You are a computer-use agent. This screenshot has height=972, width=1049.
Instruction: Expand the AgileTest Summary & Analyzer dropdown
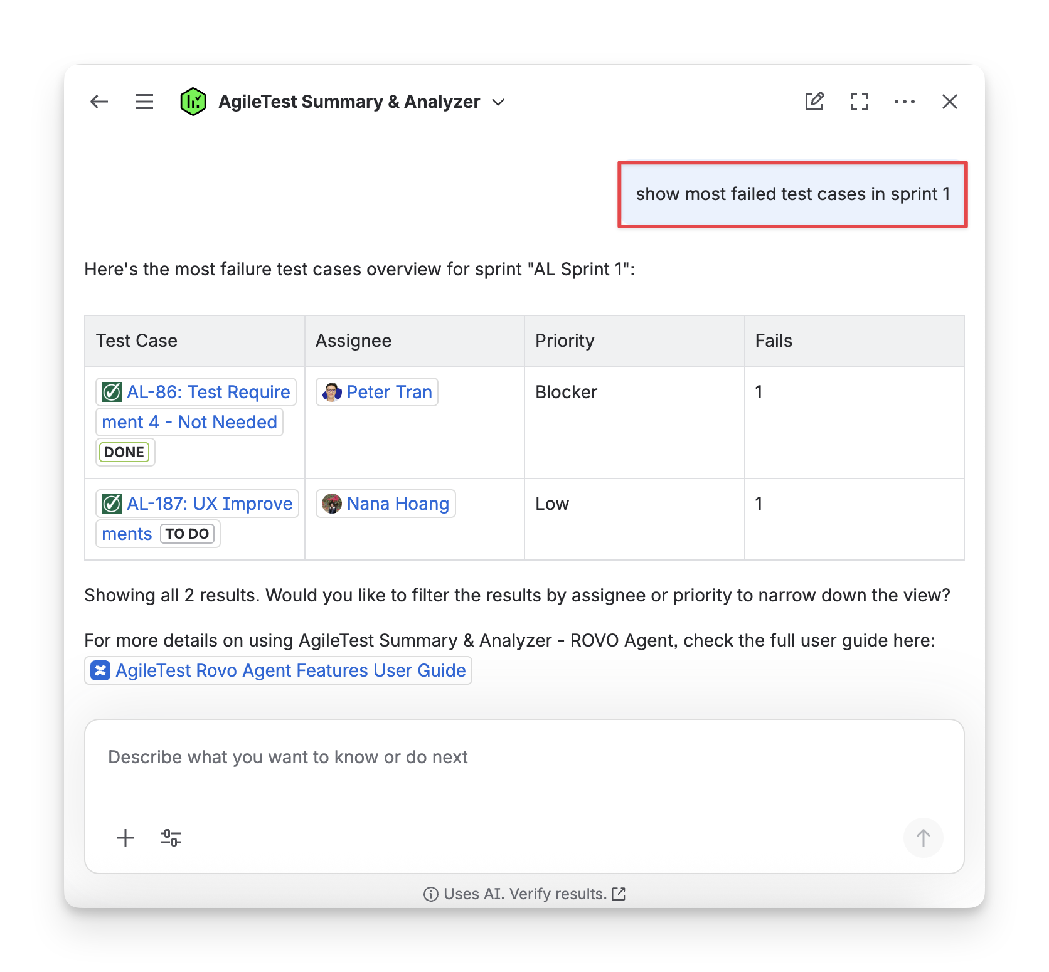pos(499,102)
